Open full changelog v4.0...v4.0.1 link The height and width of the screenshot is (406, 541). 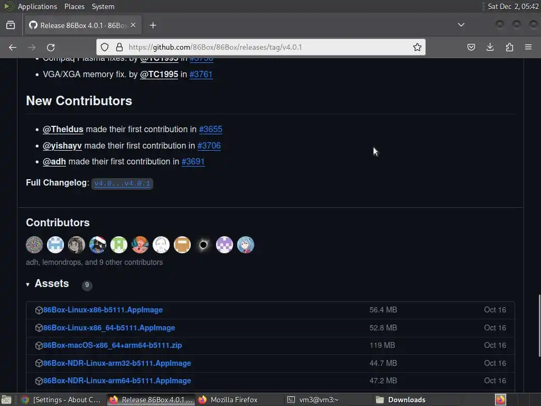122,183
